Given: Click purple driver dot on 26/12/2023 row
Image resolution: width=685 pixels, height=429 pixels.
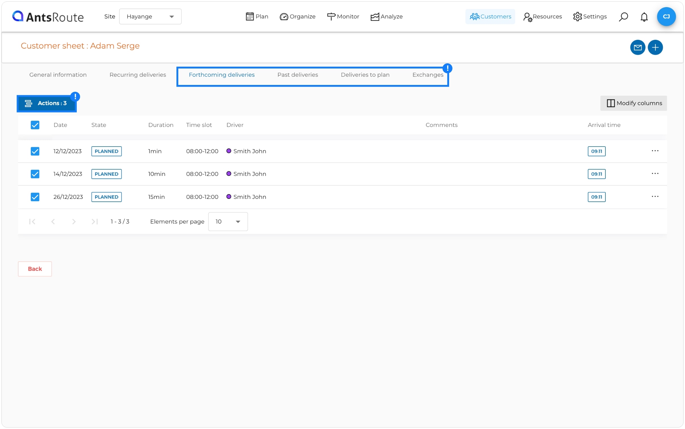Looking at the screenshot, I should pyautogui.click(x=229, y=197).
